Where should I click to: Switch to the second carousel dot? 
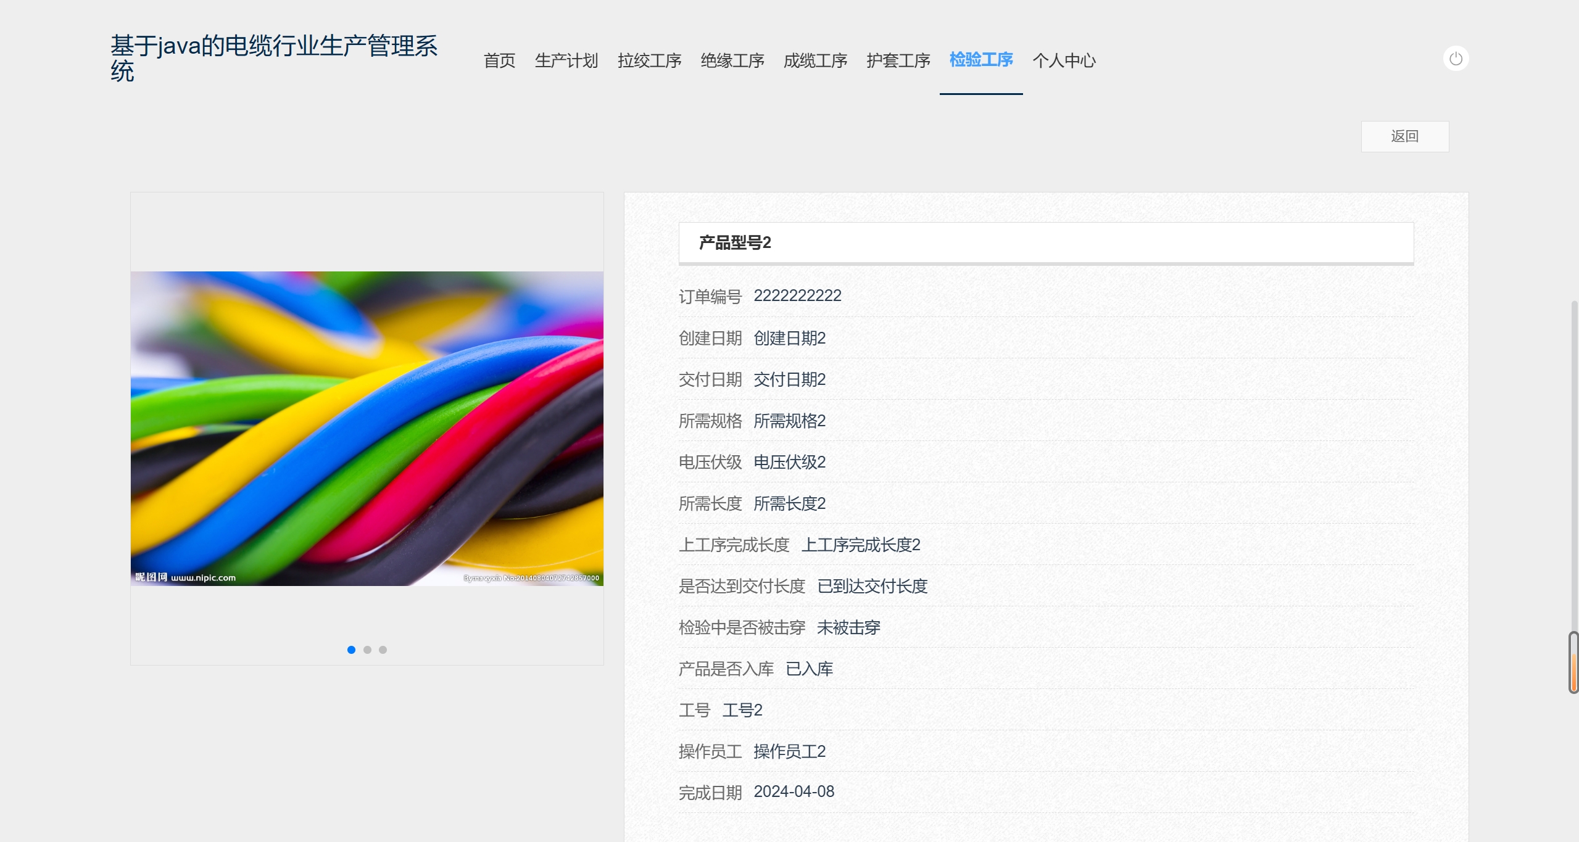coord(367,650)
